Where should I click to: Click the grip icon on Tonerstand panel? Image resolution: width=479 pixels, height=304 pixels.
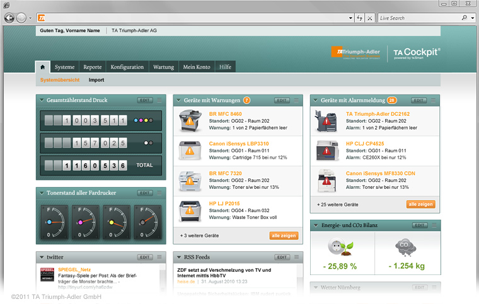pyautogui.click(x=159, y=193)
